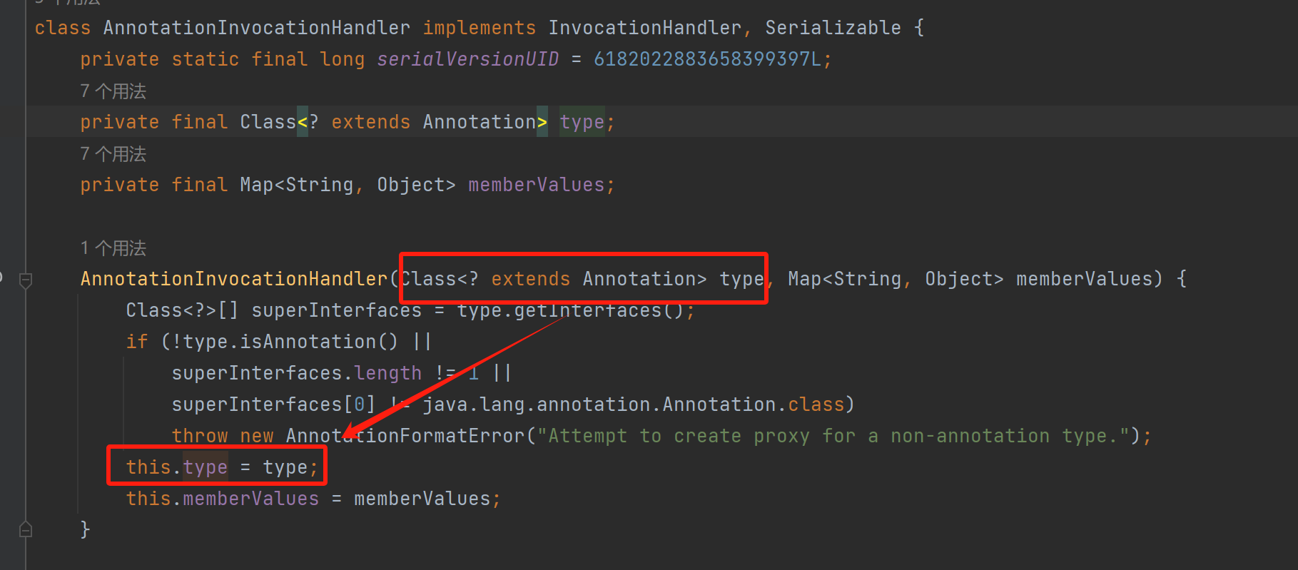Image resolution: width=1298 pixels, height=570 pixels.
Task: Click the serialVersionUID long number literal
Action: point(706,59)
